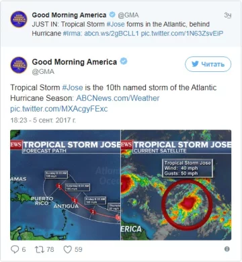Click GMA avatar in top tweet
The height and width of the screenshot is (262, 242).
19,19
